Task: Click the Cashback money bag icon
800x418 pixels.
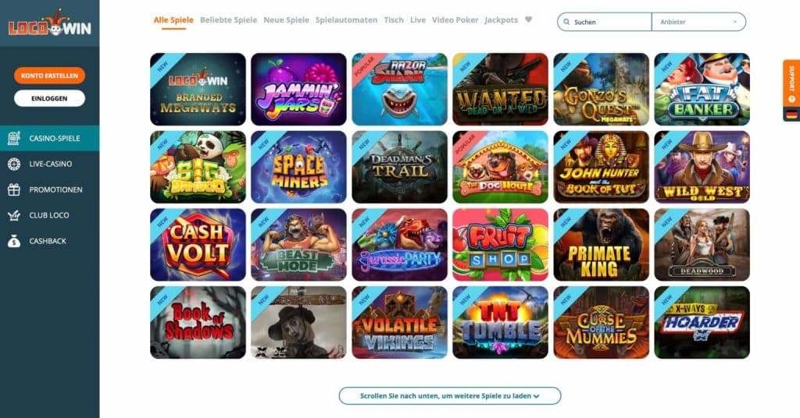Action: click(14, 241)
